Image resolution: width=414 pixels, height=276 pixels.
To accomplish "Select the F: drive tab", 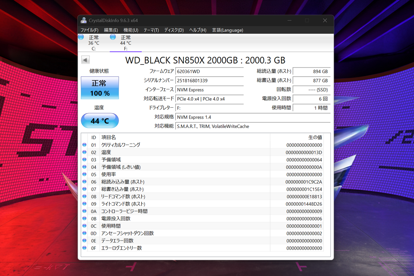I will click(x=126, y=42).
